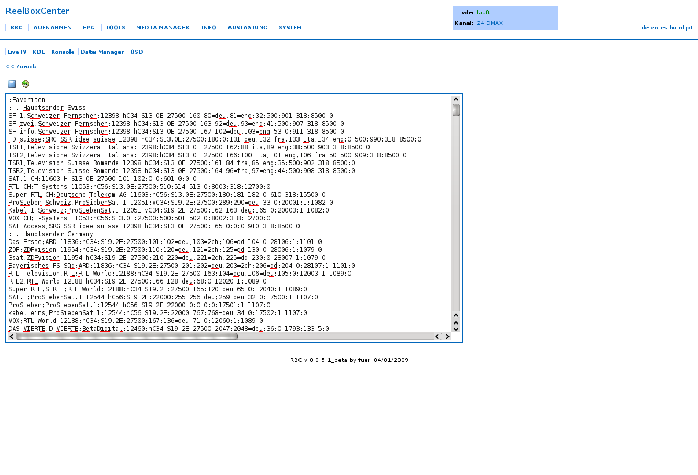Screen dimensions: 698x475
Task: Open the OSD link
Action: pyautogui.click(x=136, y=52)
